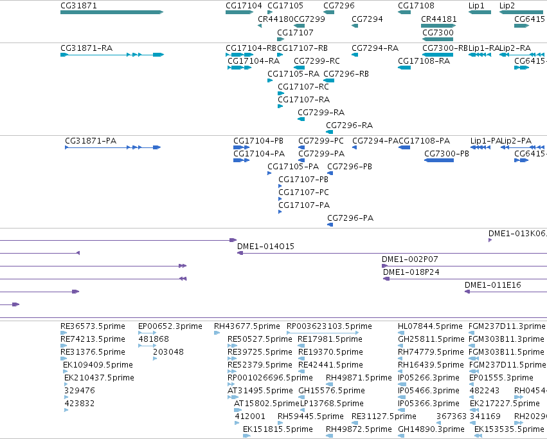Open the 'FGM237D11.3prime' EST label
Screen dimensions: 547x439
(x=507, y=326)
